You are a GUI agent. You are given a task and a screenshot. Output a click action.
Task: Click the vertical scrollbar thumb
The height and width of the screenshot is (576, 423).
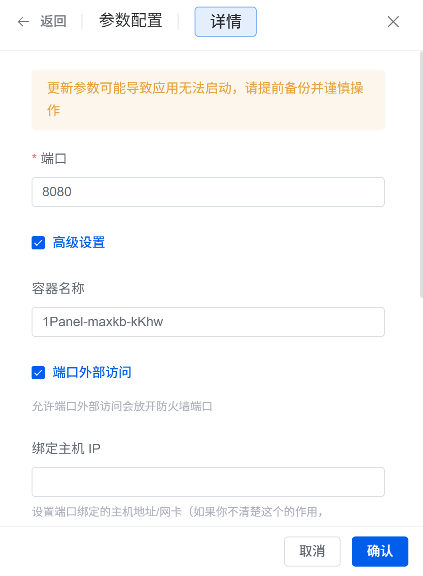(x=421, y=174)
